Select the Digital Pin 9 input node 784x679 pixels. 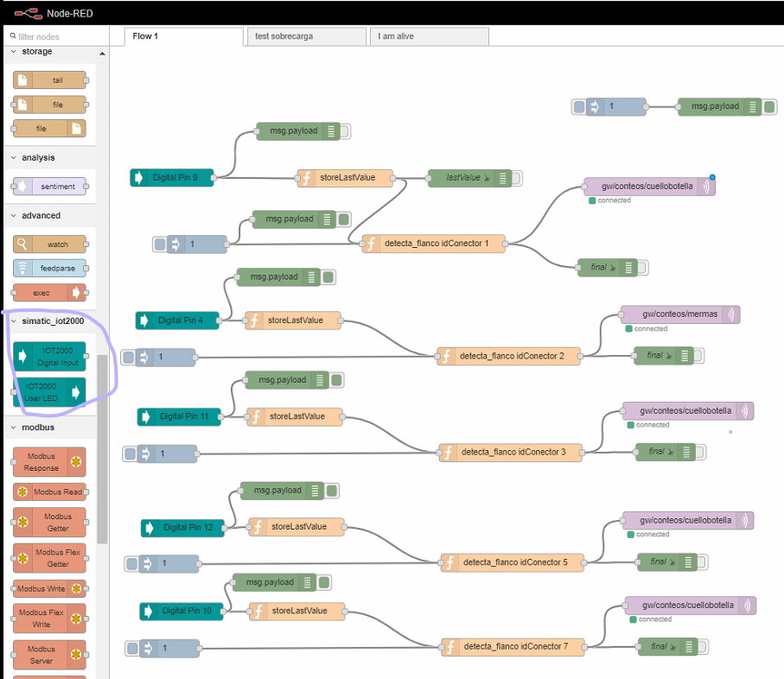pyautogui.click(x=173, y=178)
